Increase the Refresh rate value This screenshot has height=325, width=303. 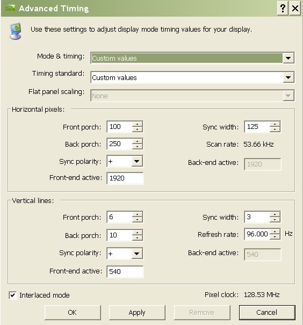pyautogui.click(x=275, y=232)
